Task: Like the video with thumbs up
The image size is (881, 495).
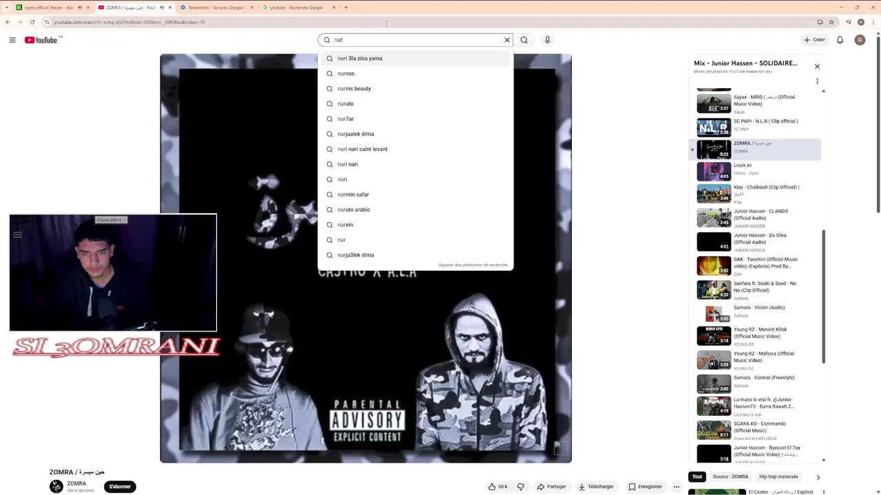Action: (x=498, y=487)
